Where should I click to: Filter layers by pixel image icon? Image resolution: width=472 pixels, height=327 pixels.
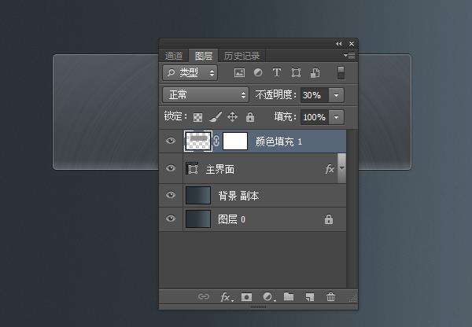(x=239, y=73)
